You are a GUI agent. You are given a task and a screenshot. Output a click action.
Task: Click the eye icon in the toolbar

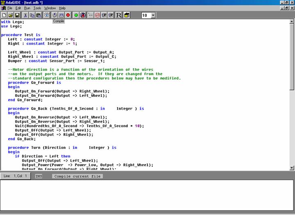(47, 15)
